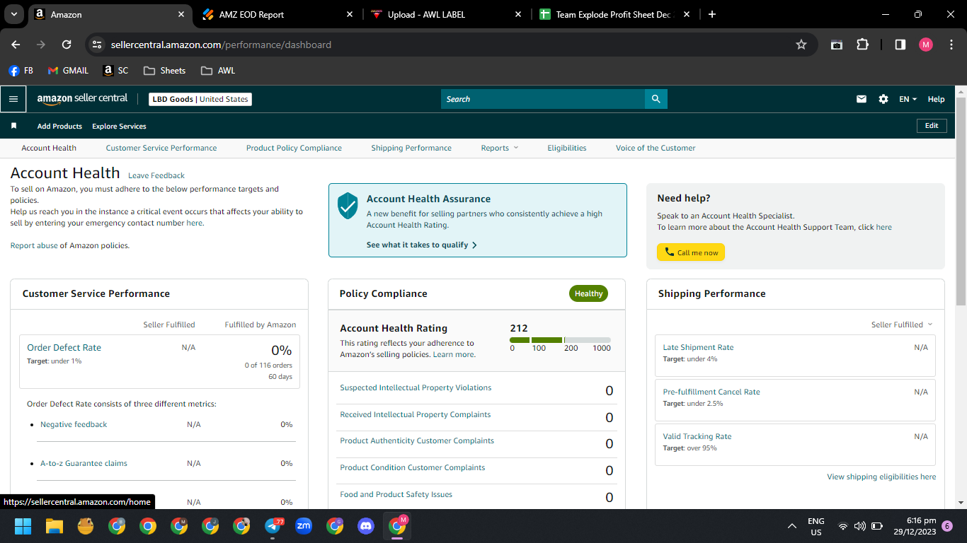Open the Seller Central settings gear
Viewport: 967px width, 543px height.
[883, 99]
